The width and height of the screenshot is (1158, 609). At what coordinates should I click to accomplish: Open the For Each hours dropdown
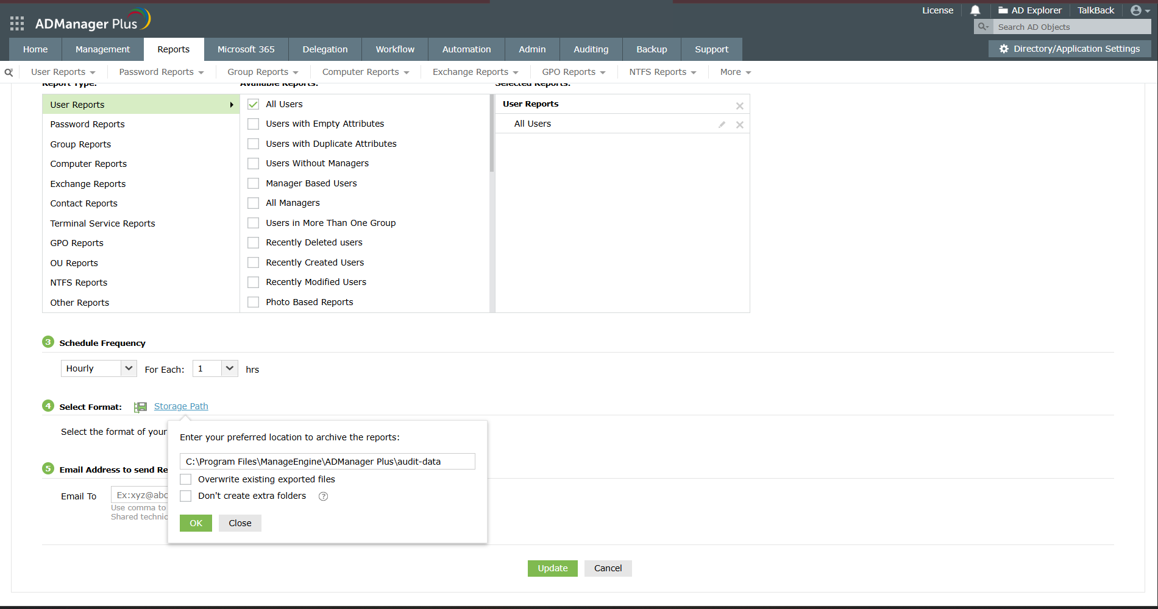pyautogui.click(x=215, y=368)
